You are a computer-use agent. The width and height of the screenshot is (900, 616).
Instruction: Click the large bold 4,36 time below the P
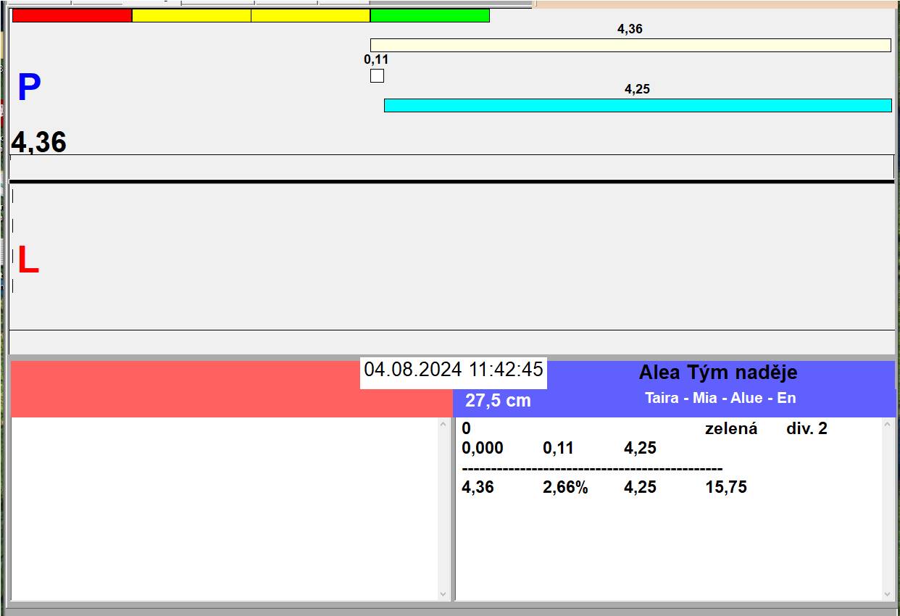tap(39, 142)
